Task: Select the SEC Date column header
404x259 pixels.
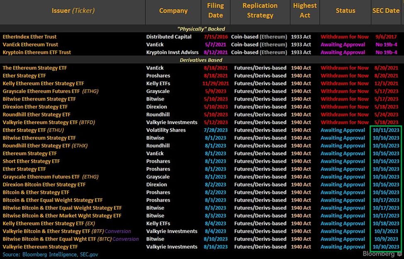Action: [x=386, y=11]
